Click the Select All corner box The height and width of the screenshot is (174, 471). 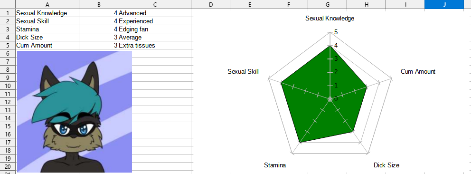coord(8,4)
